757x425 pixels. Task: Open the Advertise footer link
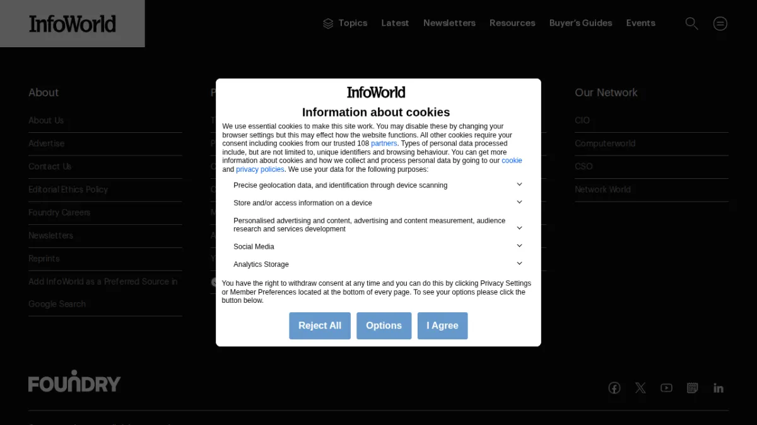point(46,144)
